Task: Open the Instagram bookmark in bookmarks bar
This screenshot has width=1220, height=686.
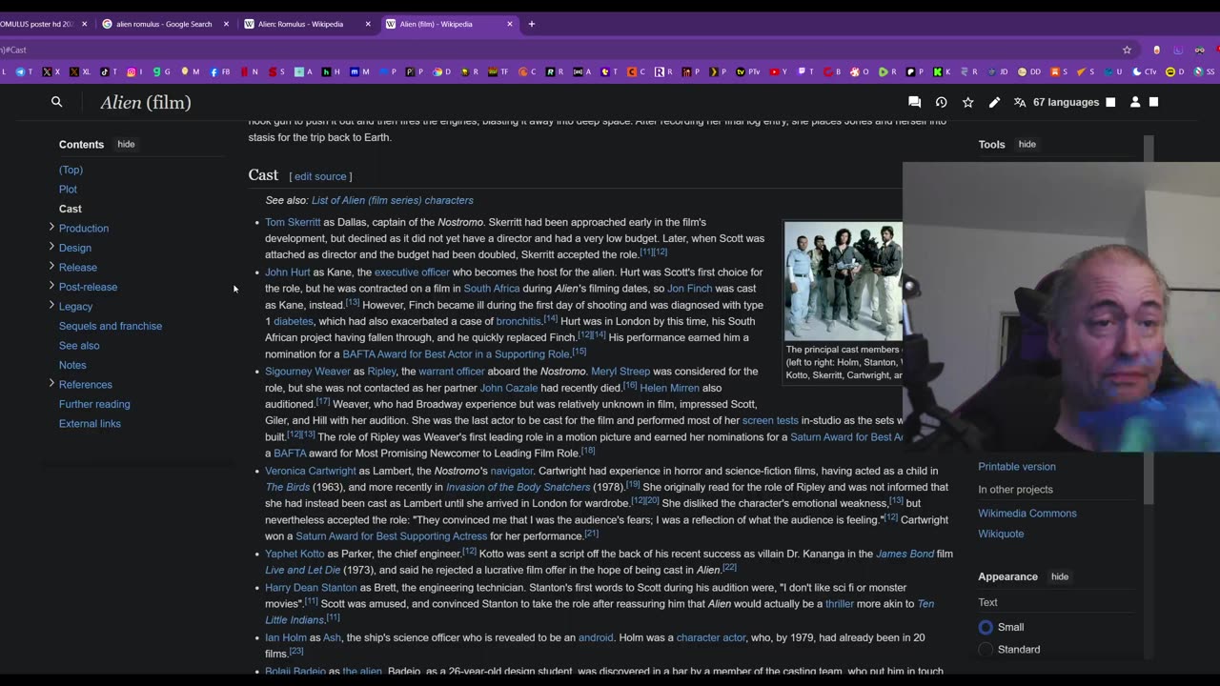Action: (133, 71)
